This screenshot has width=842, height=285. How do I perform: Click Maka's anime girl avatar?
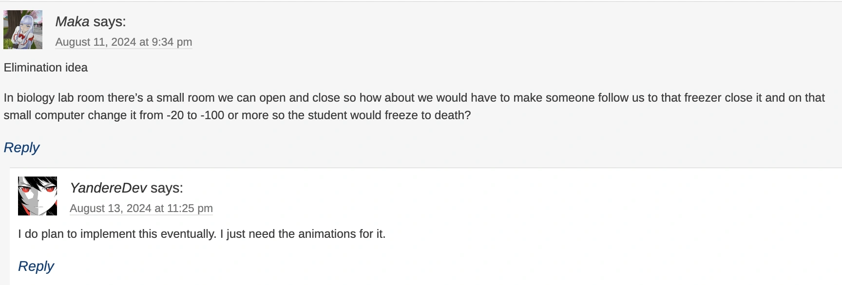[x=23, y=30]
